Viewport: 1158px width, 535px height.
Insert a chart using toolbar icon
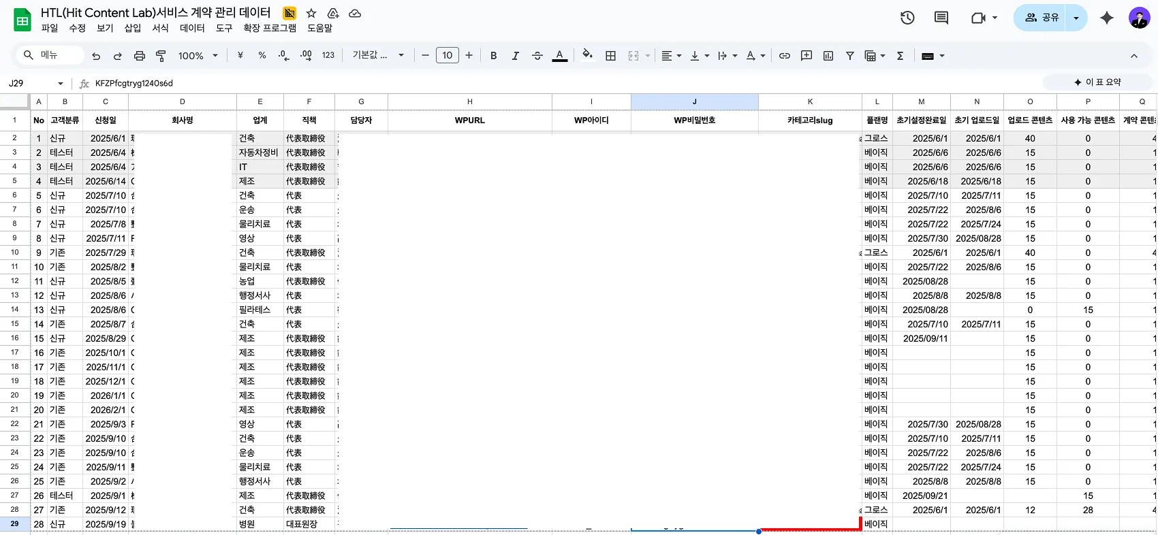[828, 56]
